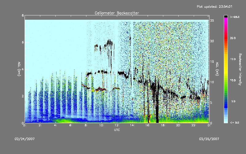Click the start date 02/24/2007

click(25, 139)
